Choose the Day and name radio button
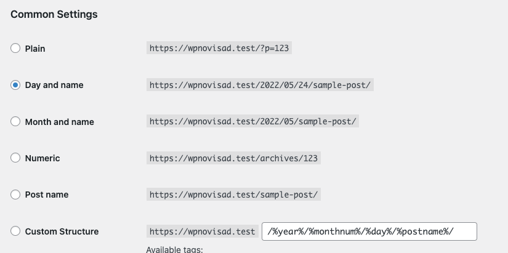This screenshot has height=253, width=508. (15, 85)
